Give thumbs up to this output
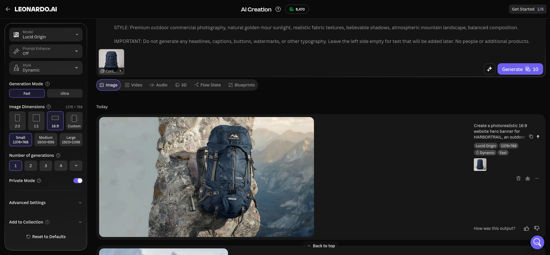The image size is (550, 255). (527, 228)
